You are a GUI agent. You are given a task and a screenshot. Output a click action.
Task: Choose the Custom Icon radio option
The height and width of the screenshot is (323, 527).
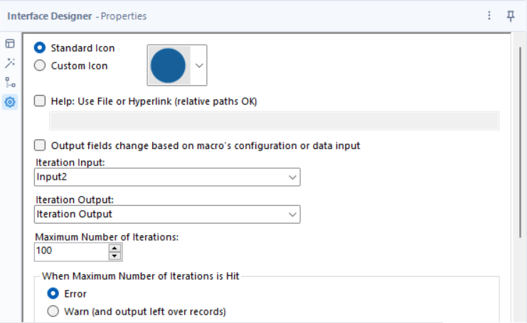coord(41,66)
